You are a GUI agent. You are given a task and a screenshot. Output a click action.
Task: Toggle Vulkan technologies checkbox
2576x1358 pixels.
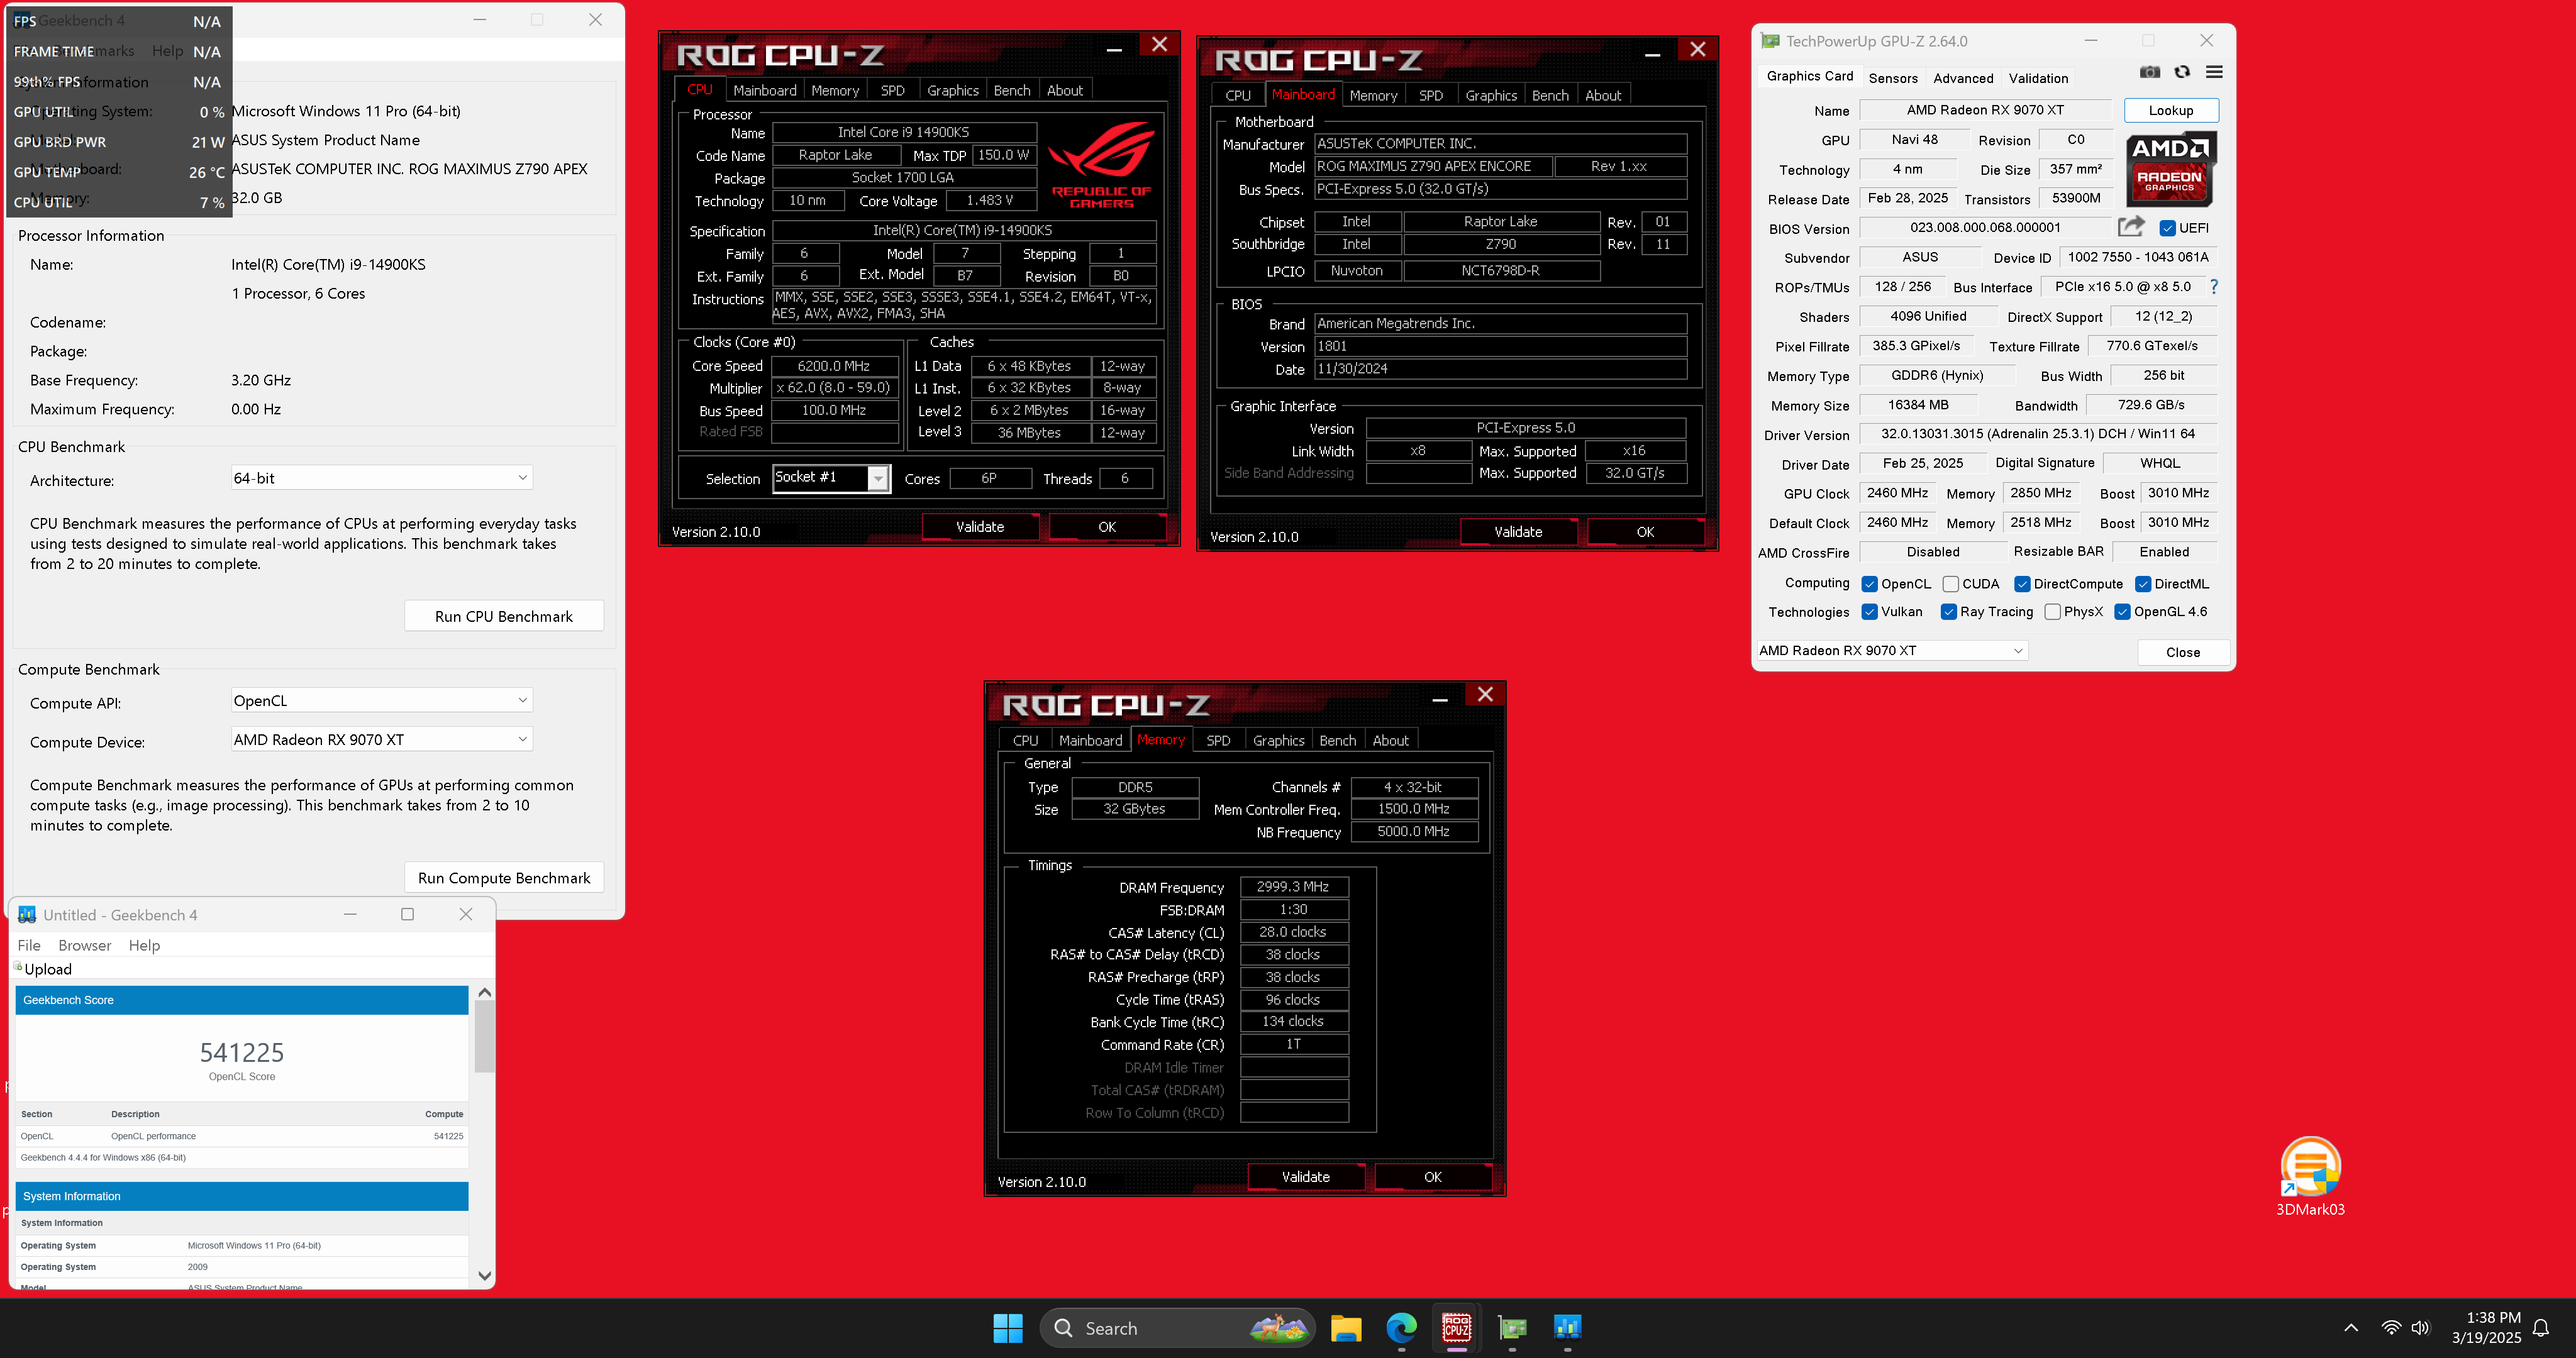[1869, 612]
